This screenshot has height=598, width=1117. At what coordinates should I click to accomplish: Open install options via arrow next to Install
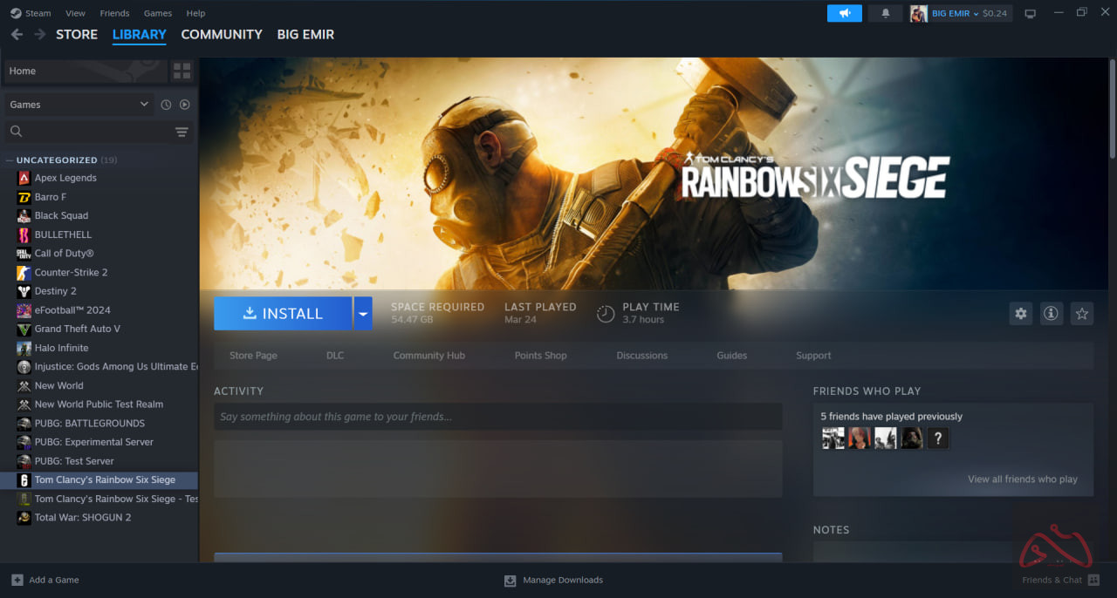[363, 313]
